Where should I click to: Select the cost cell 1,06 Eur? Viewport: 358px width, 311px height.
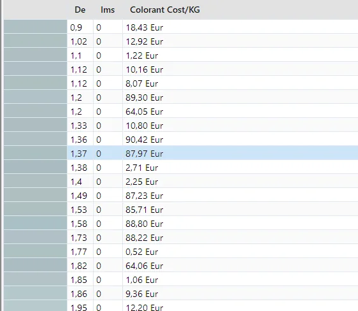tap(142, 280)
